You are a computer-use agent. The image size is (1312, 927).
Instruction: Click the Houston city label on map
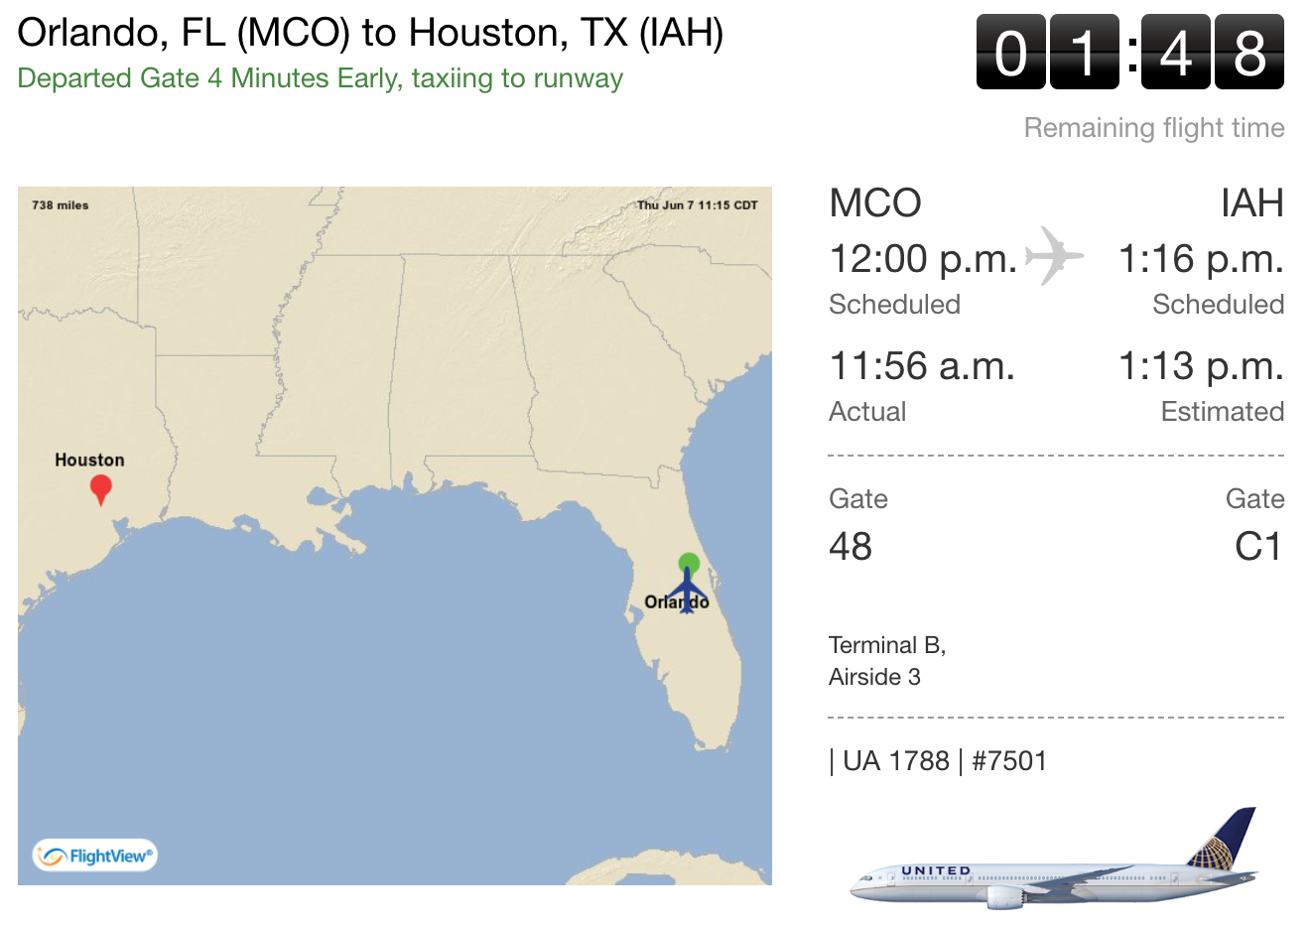click(89, 460)
